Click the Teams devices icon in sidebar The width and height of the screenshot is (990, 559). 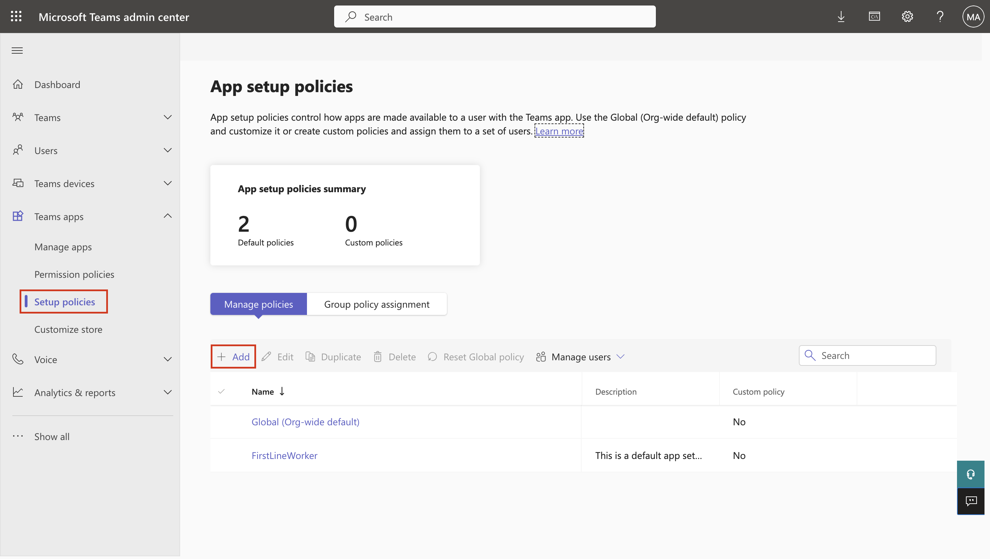pos(18,183)
